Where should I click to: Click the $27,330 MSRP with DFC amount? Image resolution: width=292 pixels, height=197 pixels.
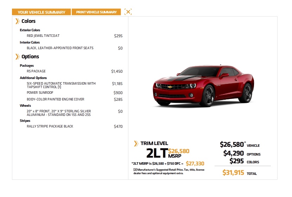pyautogui.click(x=195, y=164)
